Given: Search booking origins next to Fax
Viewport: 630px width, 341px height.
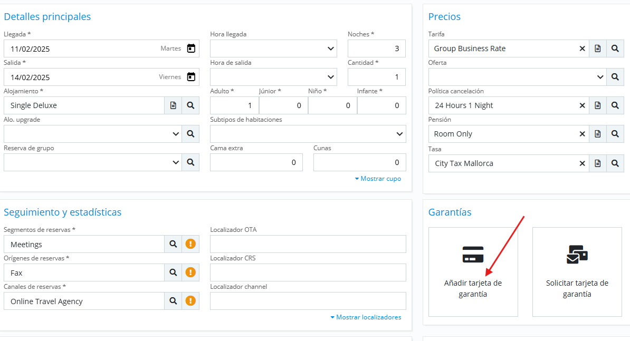Looking at the screenshot, I should (x=173, y=272).
